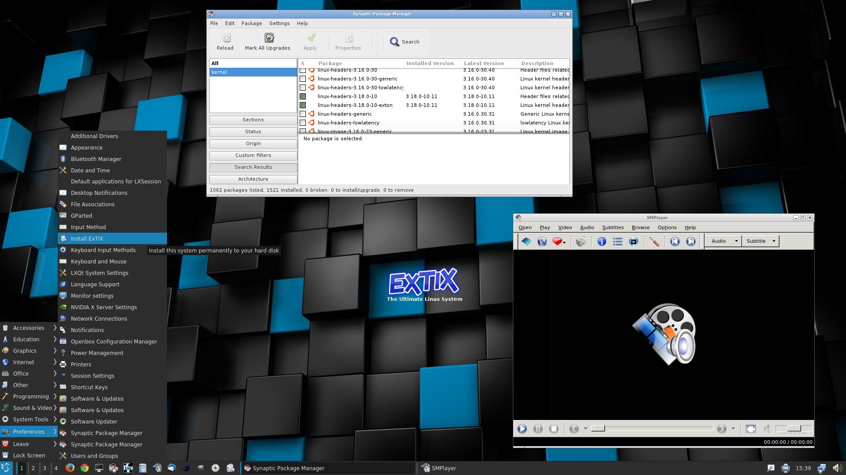The width and height of the screenshot is (846, 475).
Task: Click the volume icon in system tray
Action: pyautogui.click(x=837, y=468)
